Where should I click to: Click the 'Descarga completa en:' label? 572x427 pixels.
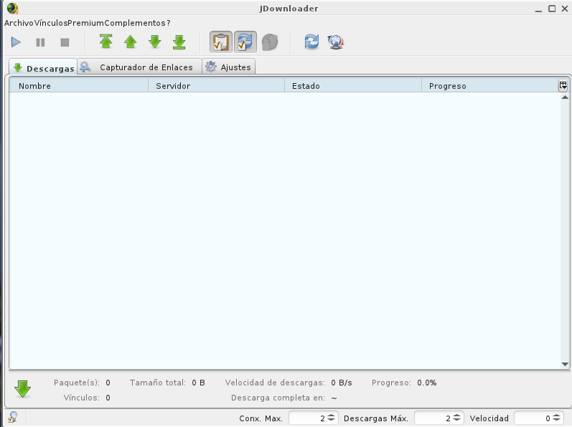pos(278,398)
